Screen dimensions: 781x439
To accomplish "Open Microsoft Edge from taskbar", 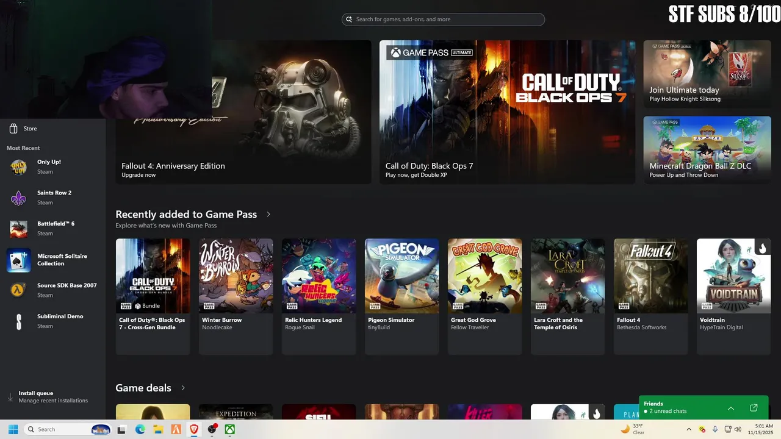I will [x=140, y=429].
